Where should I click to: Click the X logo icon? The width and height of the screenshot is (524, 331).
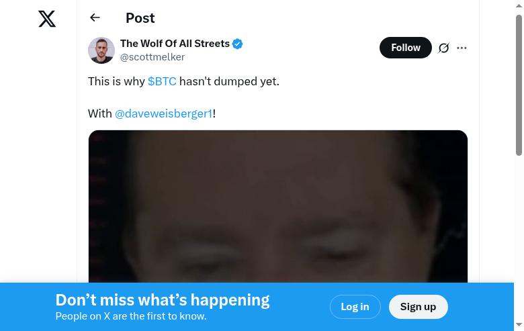click(x=47, y=19)
